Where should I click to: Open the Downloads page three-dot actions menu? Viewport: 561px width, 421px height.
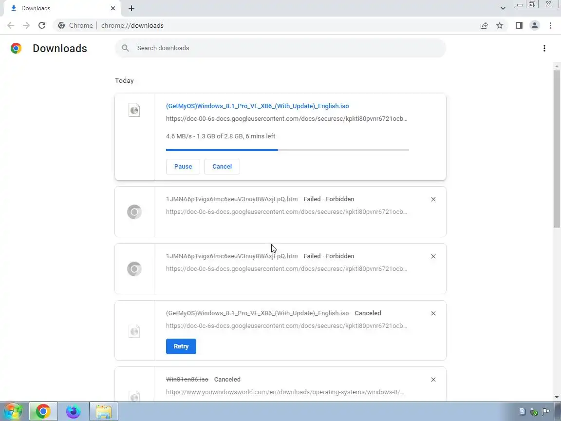(x=544, y=48)
